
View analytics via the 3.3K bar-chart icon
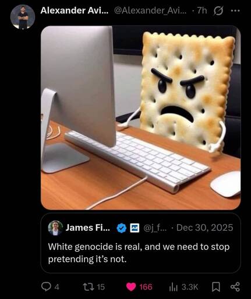(x=174, y=287)
